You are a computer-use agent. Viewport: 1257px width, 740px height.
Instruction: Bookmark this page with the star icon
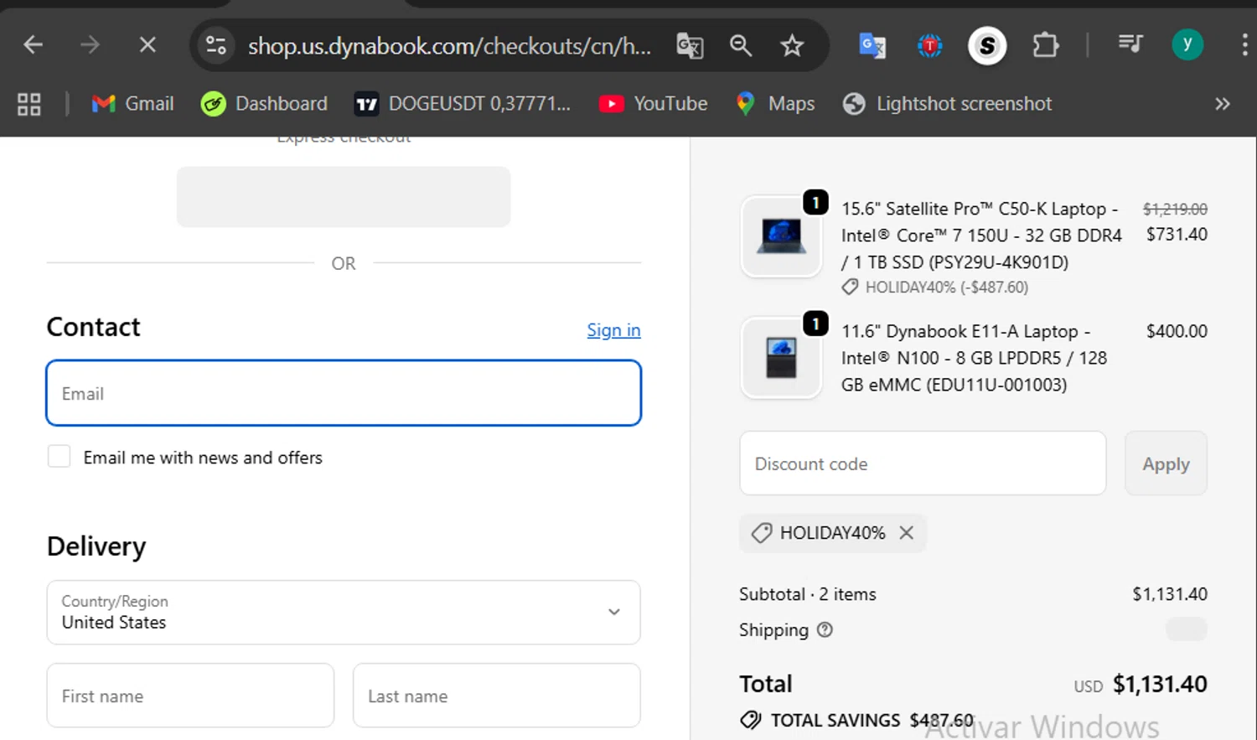click(792, 45)
